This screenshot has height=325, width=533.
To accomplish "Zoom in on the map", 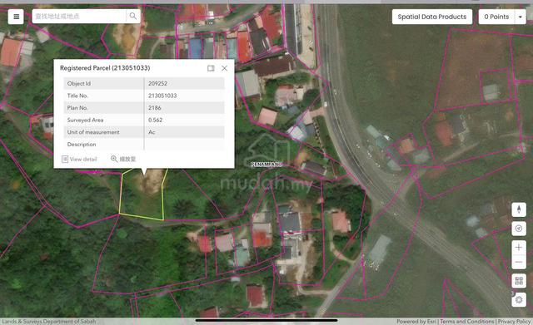I will (x=519, y=248).
